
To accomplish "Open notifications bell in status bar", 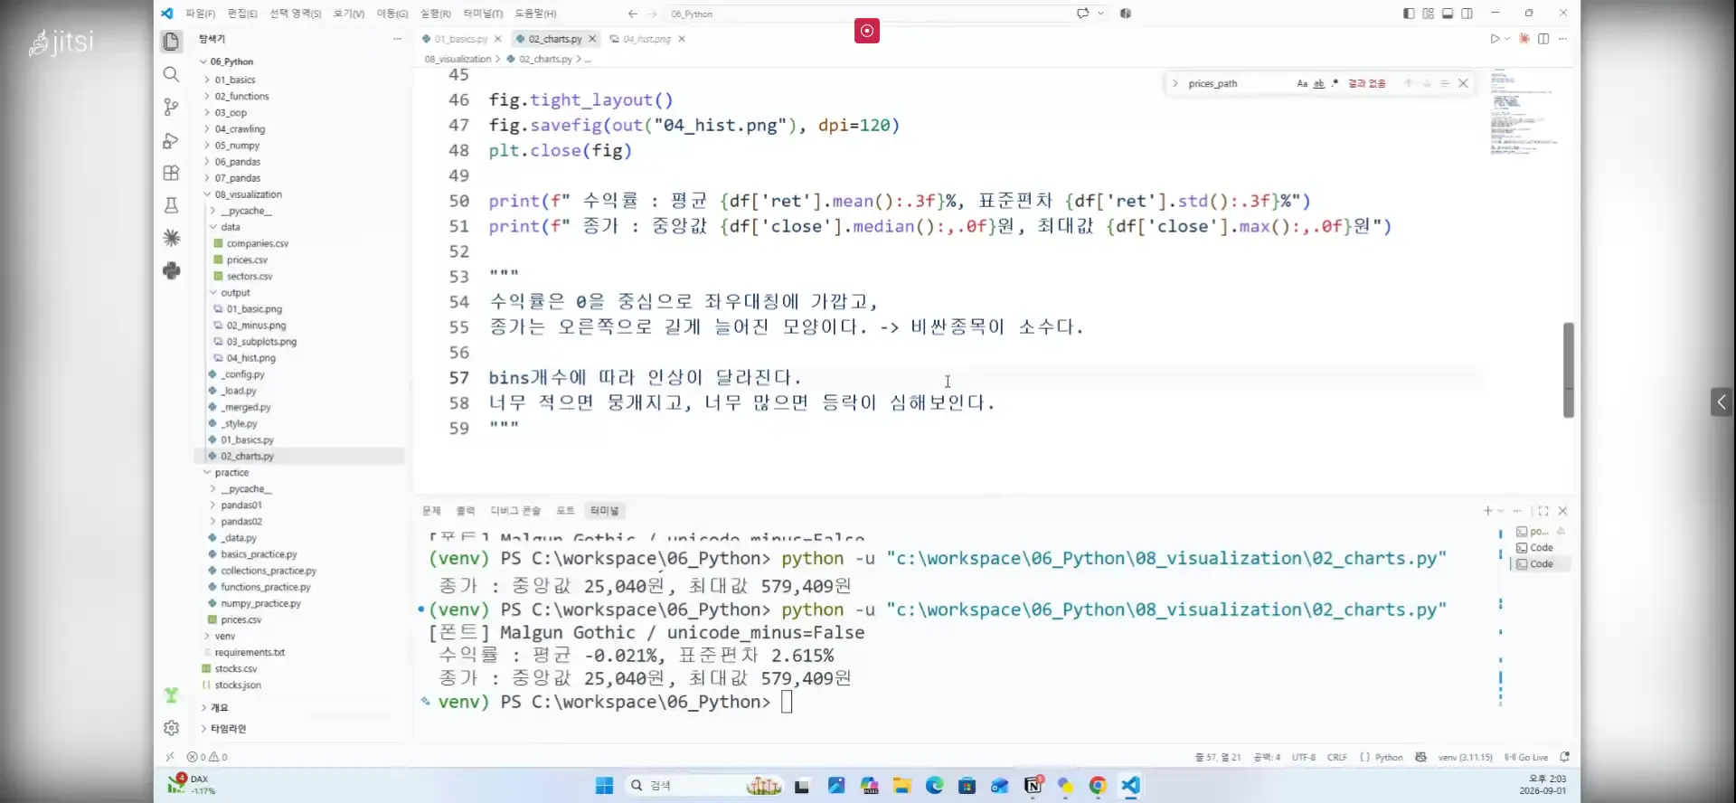I will pos(1565,757).
